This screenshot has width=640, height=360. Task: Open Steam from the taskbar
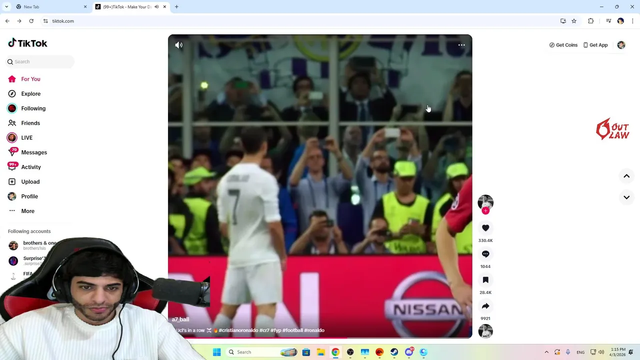click(394, 352)
